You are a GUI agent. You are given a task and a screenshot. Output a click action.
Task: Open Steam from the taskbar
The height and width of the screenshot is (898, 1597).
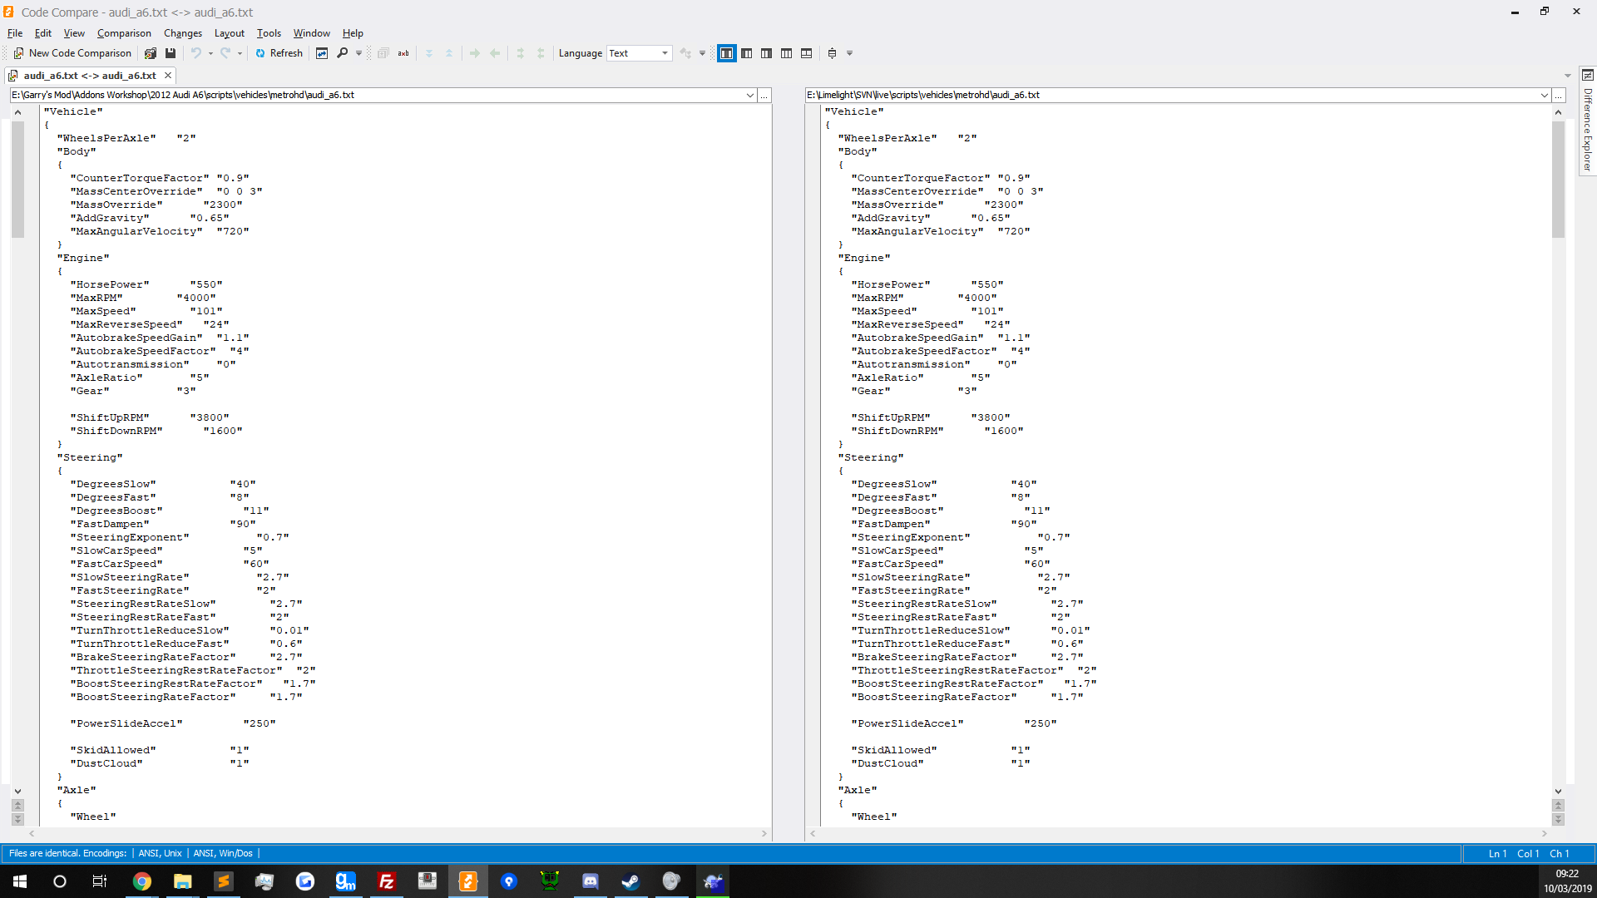coord(631,881)
